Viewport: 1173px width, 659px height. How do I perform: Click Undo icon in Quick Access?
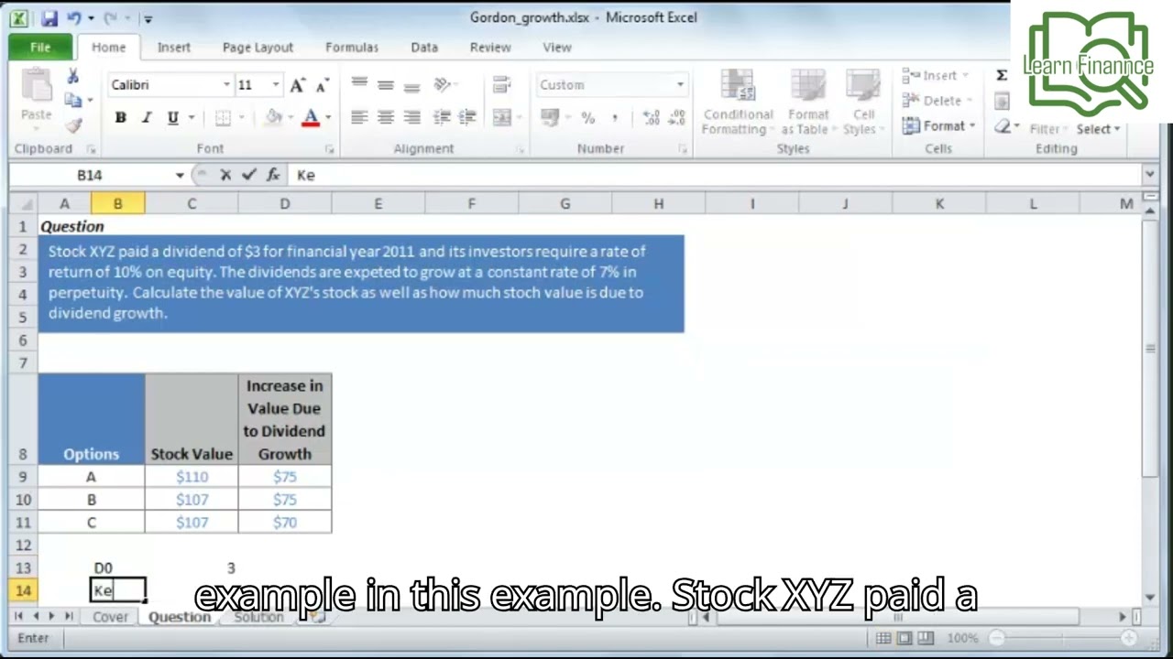[x=74, y=17]
